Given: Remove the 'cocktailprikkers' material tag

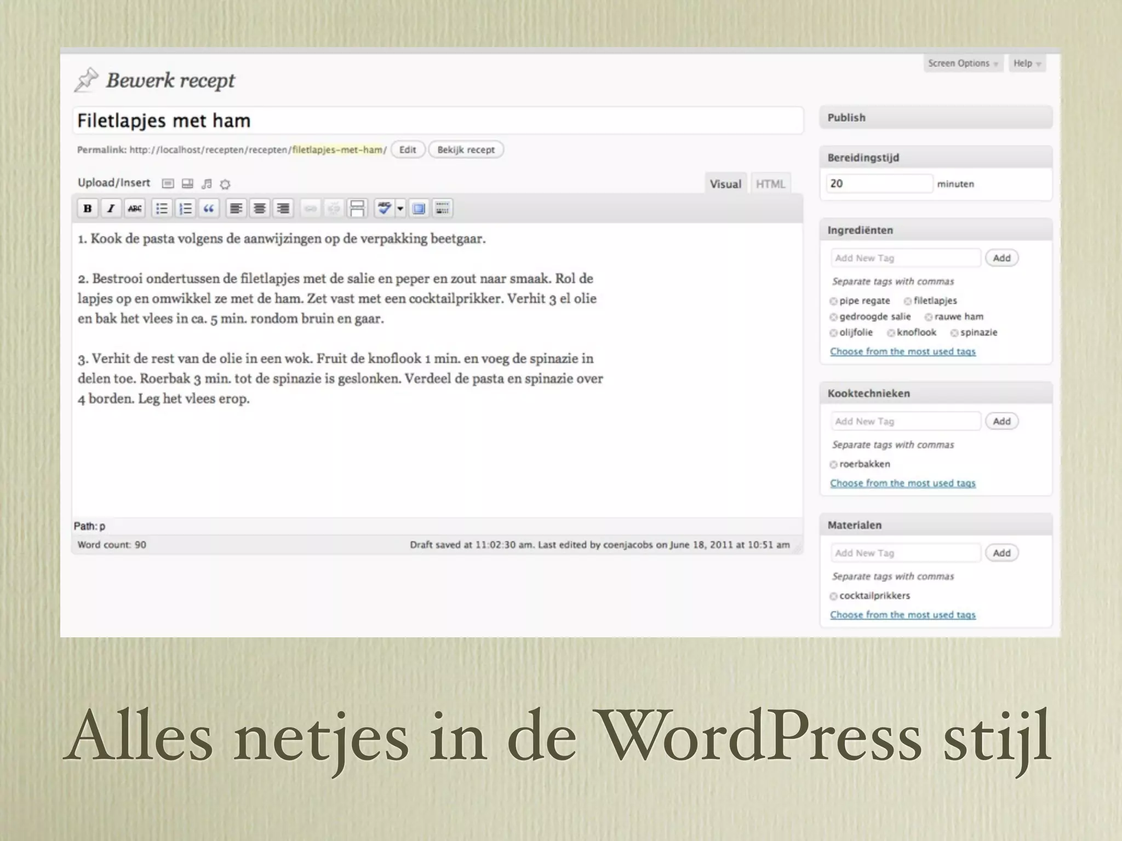Looking at the screenshot, I should tap(833, 596).
